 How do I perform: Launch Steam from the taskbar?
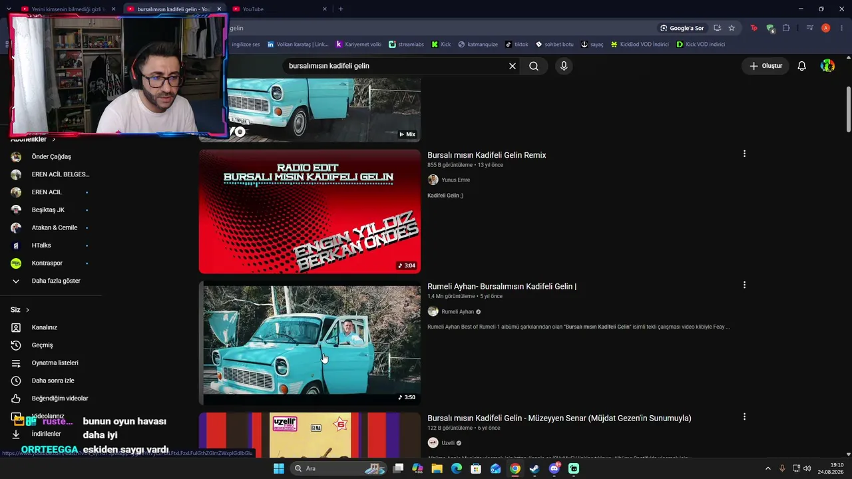pos(534,468)
